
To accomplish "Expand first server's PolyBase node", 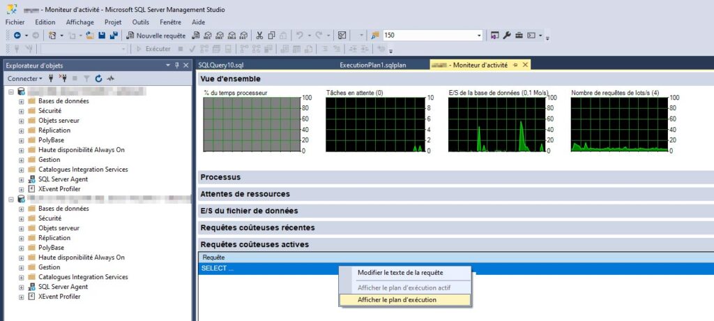I will [22, 140].
